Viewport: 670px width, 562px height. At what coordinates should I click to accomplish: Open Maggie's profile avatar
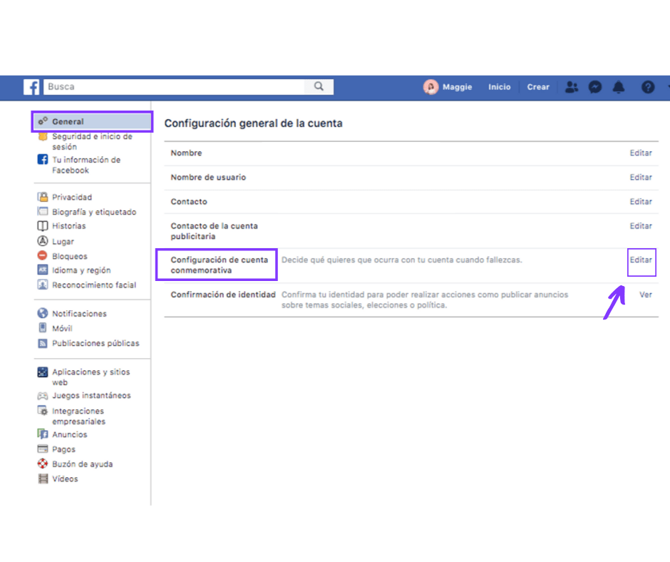pyautogui.click(x=431, y=87)
